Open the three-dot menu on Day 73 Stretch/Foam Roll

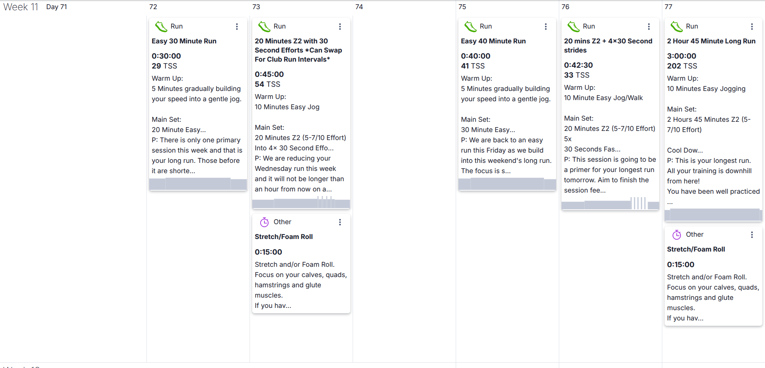[340, 222]
